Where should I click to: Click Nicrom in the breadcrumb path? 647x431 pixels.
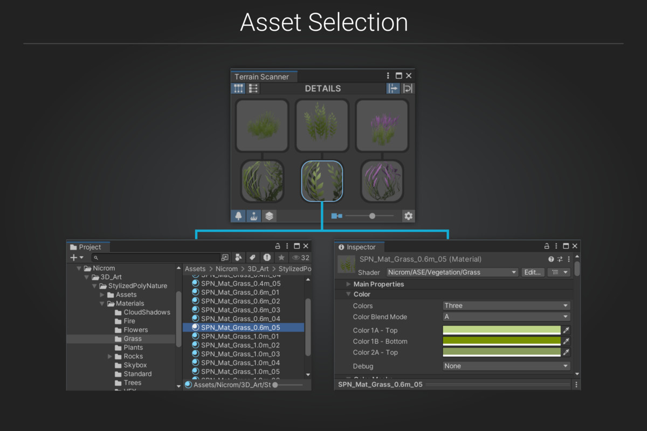[226, 268]
